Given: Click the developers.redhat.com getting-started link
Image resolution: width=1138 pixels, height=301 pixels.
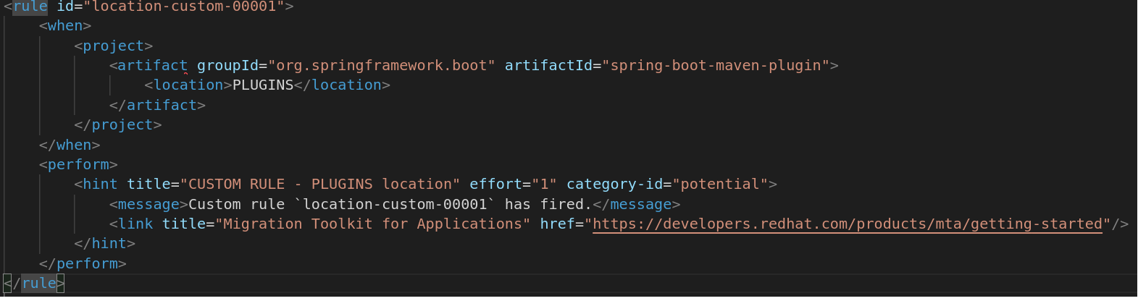Looking at the screenshot, I should 848,224.
